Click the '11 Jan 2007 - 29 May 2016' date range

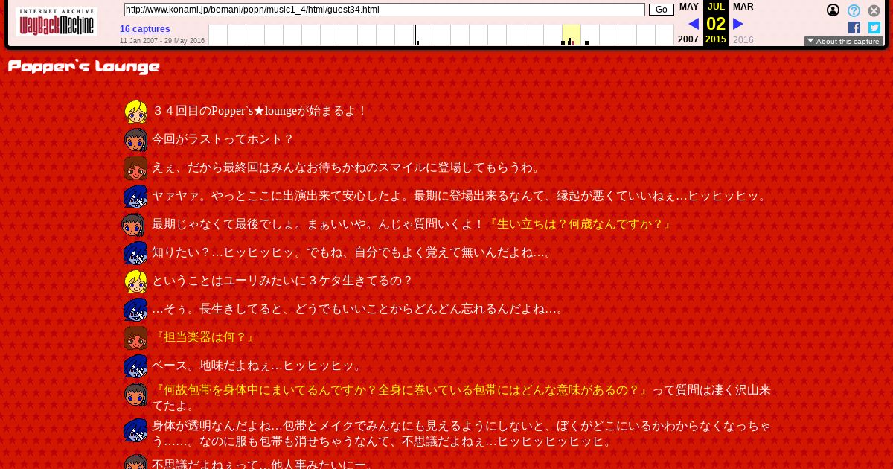162,41
